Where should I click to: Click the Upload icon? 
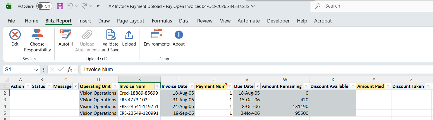(x=129, y=35)
